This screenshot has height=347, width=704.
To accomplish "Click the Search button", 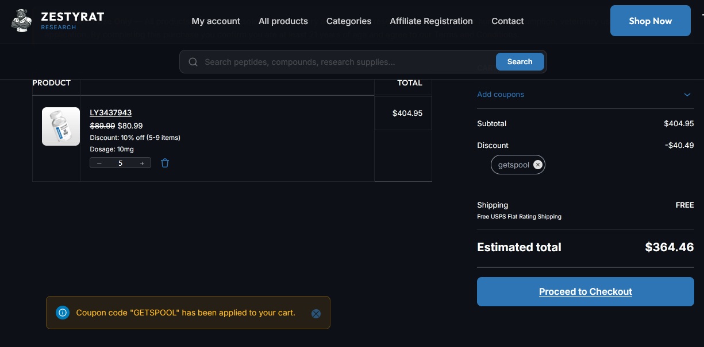I will (x=520, y=62).
